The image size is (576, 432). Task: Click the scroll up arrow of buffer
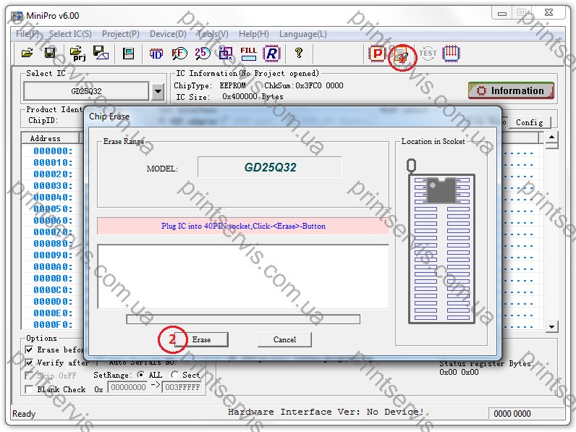coord(551,137)
